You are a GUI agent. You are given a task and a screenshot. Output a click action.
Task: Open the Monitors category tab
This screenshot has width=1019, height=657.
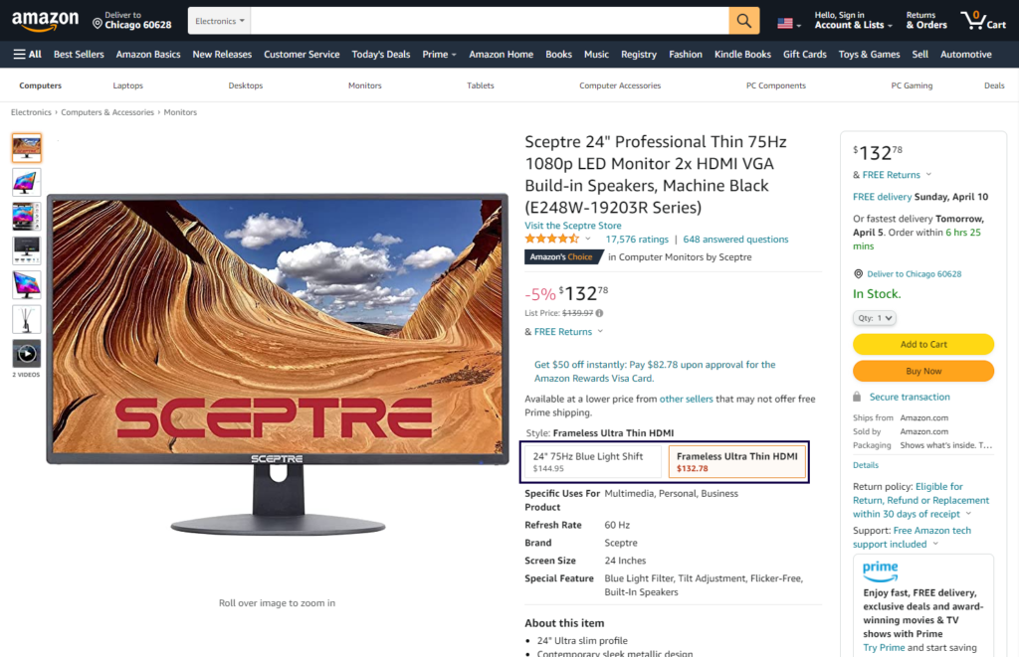(364, 85)
